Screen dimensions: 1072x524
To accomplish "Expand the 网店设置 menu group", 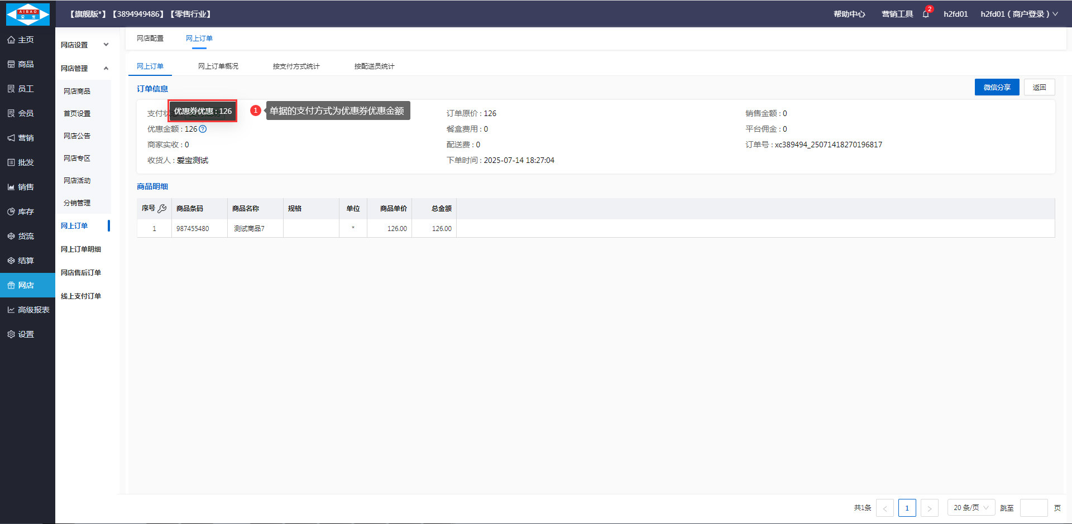I will pyautogui.click(x=85, y=45).
